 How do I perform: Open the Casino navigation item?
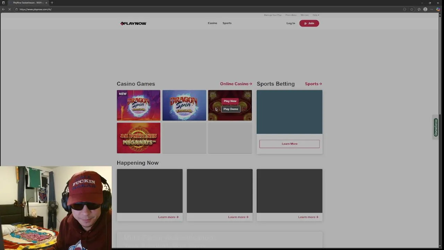point(212,23)
